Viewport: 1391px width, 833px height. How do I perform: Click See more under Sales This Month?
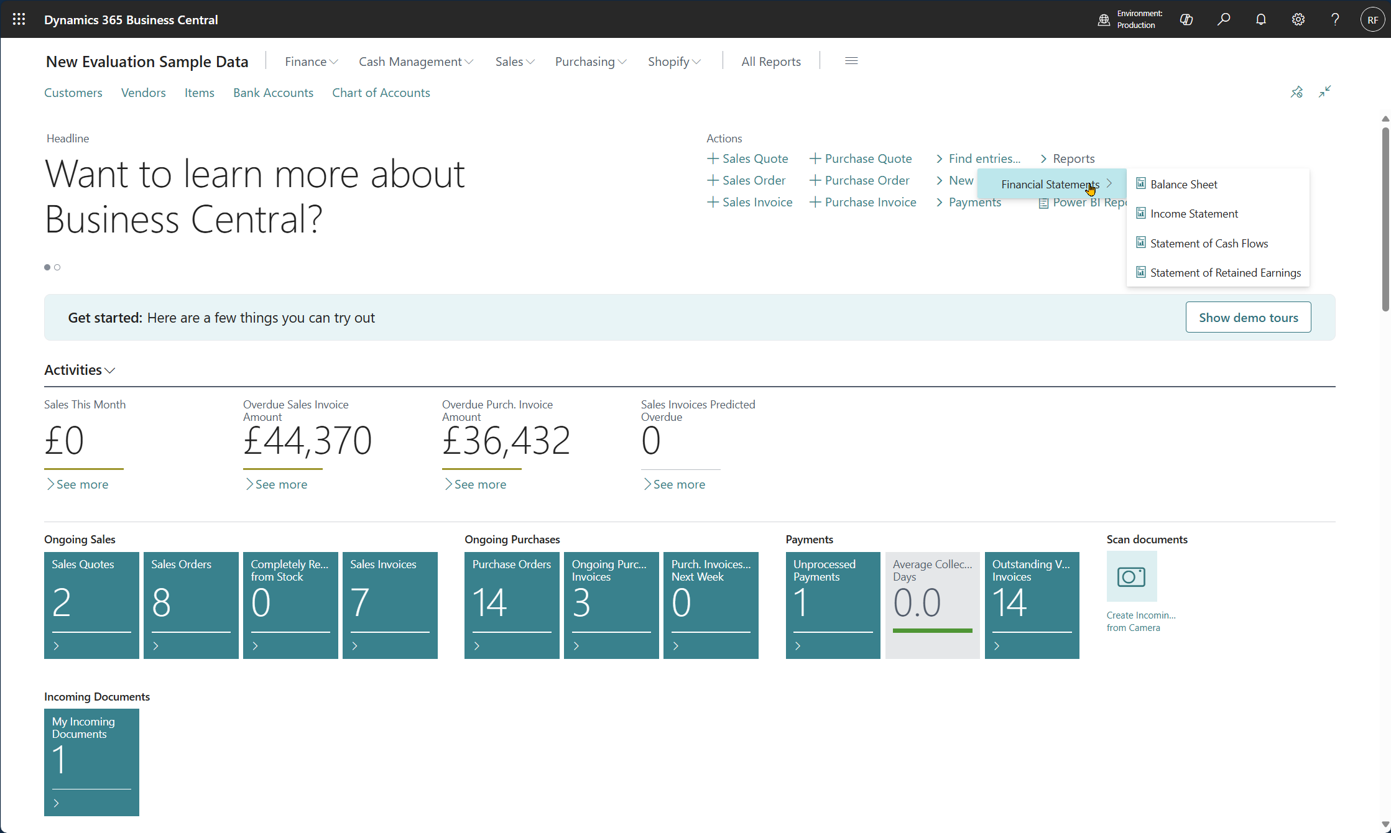click(x=77, y=484)
